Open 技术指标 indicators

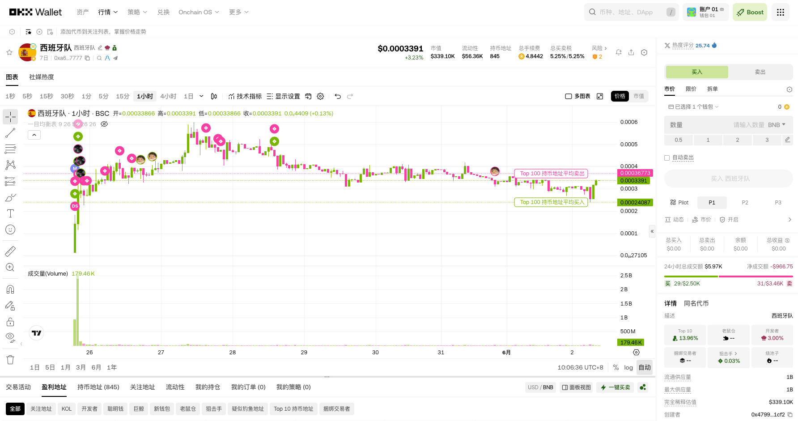point(245,96)
